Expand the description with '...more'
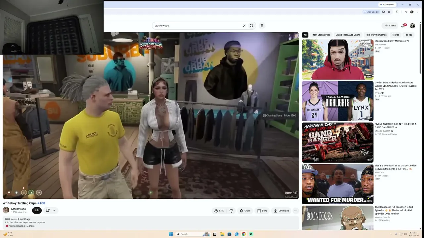This screenshot has height=238, width=424. point(31,226)
